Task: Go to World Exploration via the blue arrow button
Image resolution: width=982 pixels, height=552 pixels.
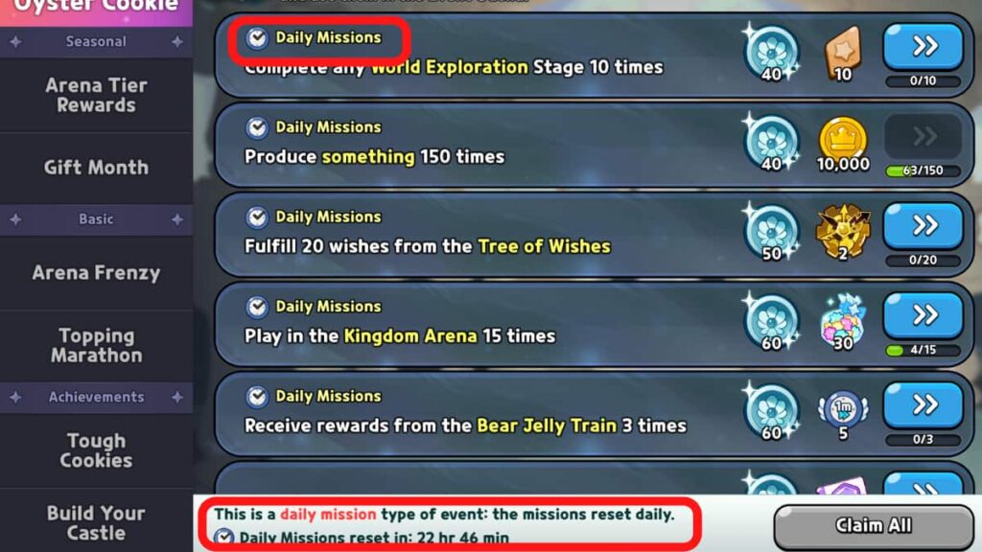Action: (923, 46)
